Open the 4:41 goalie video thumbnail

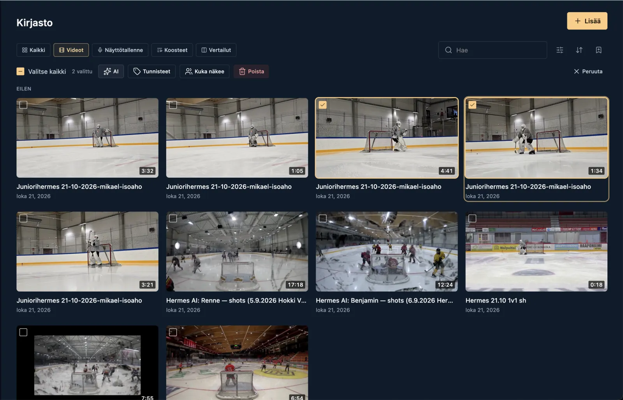387,138
